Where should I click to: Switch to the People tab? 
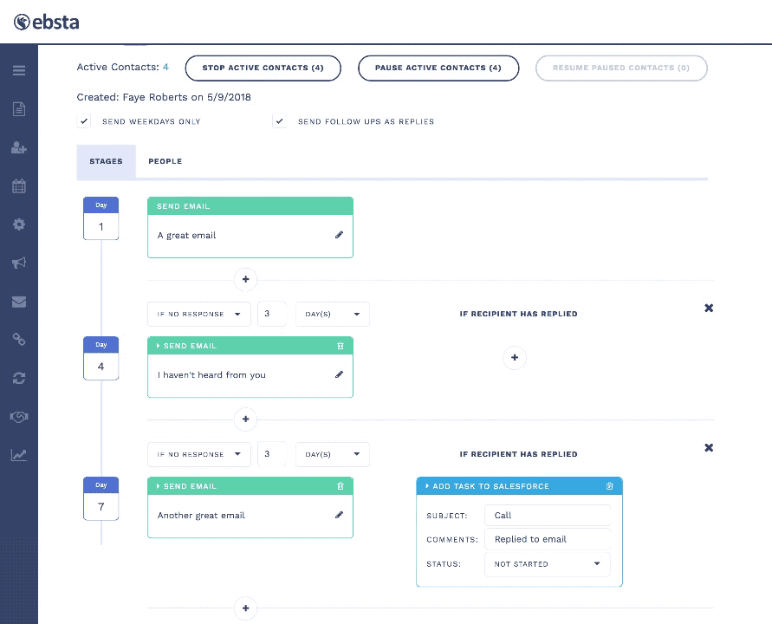tap(165, 161)
